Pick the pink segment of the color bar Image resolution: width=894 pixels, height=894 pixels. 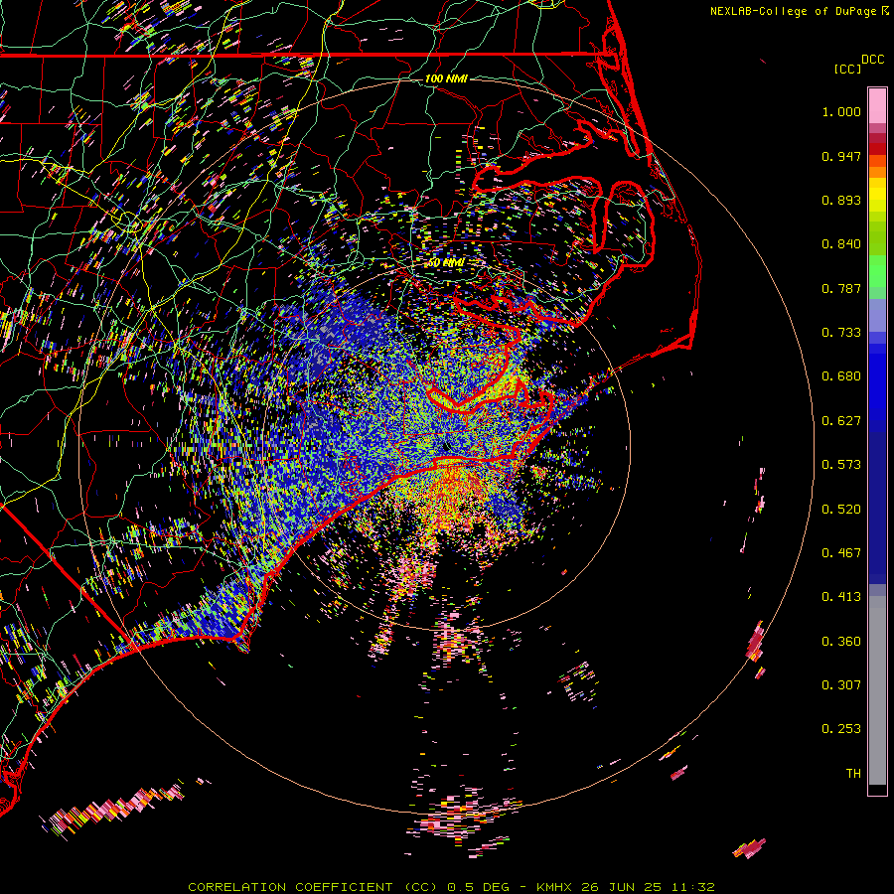pos(877,105)
